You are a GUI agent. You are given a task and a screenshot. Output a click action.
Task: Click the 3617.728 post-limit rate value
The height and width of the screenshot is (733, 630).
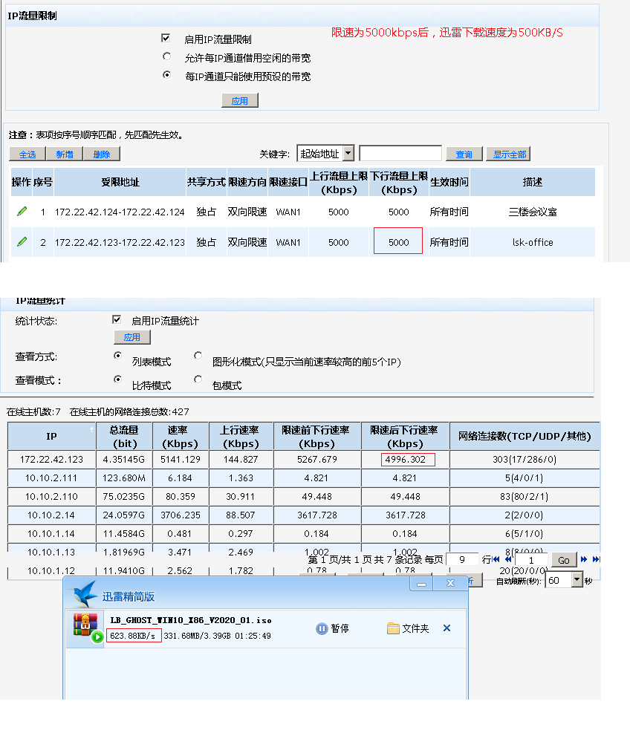pos(406,515)
